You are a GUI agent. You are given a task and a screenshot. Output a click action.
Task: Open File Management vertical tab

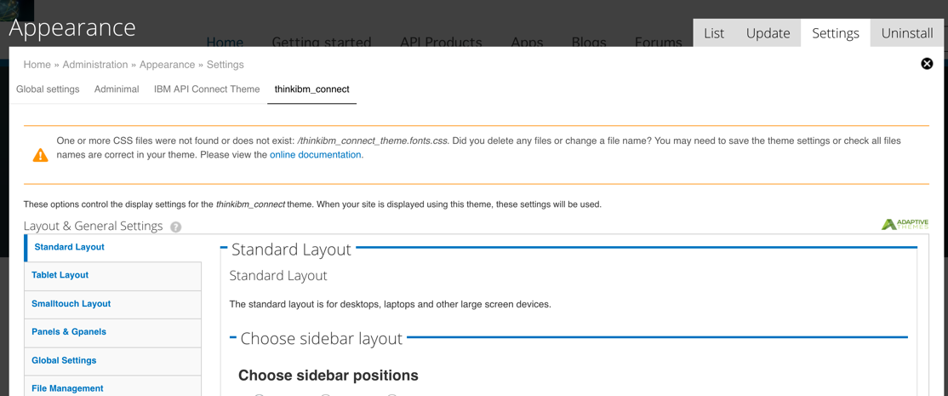(113, 387)
